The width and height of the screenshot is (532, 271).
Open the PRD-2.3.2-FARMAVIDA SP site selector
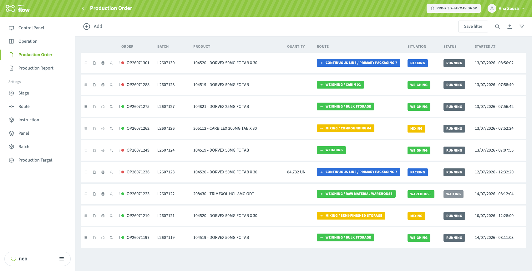[453, 8]
